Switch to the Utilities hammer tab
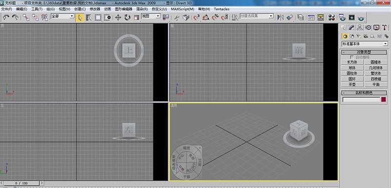This screenshot has width=391, height=188. 385,27
